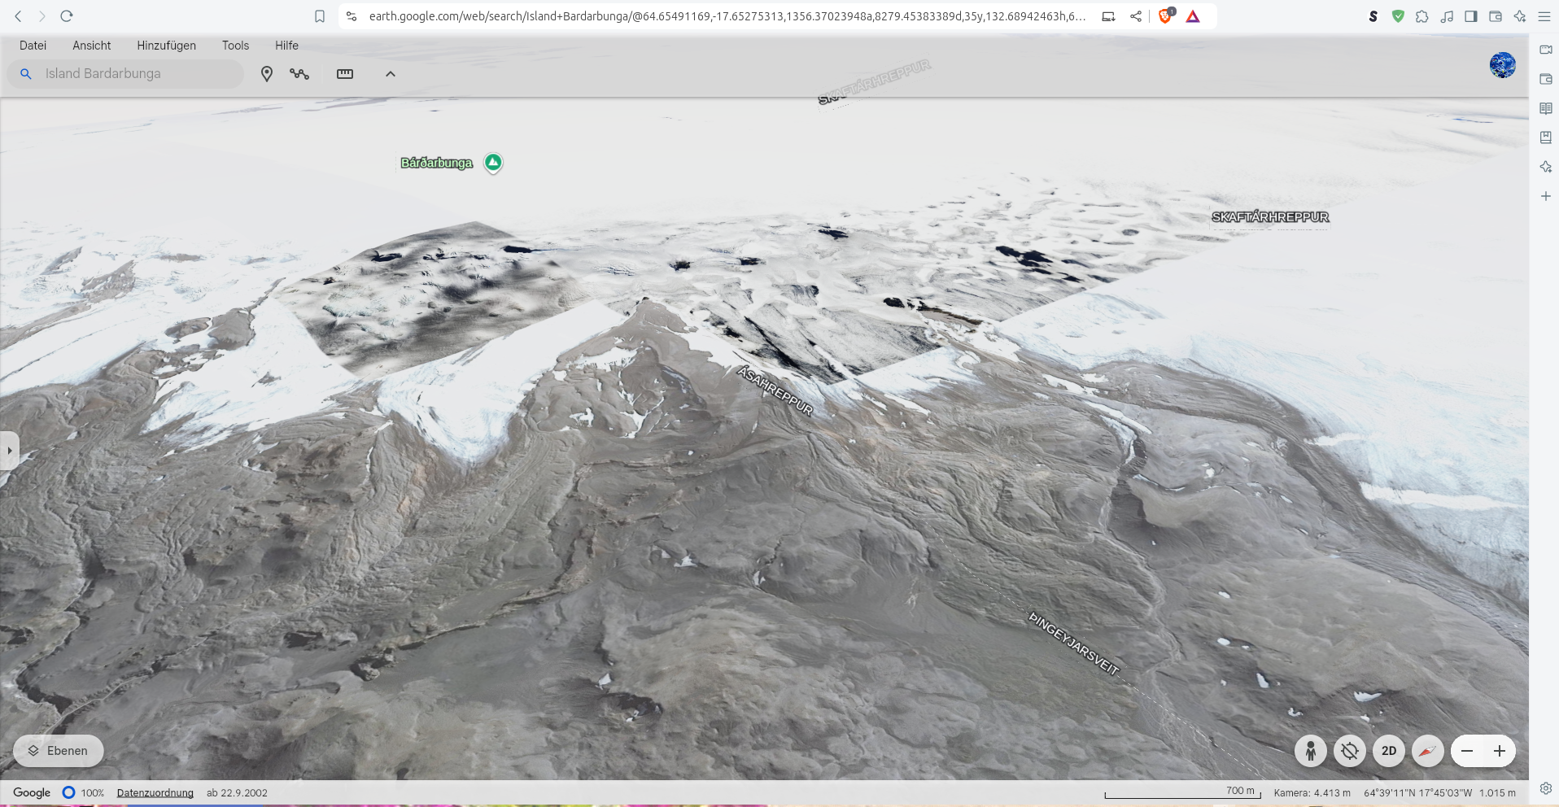Bookmark this page with the bookmark icon
The width and height of the screenshot is (1559, 807).
[320, 16]
